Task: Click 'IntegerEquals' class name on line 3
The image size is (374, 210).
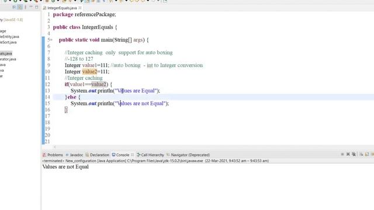Action: (98, 27)
